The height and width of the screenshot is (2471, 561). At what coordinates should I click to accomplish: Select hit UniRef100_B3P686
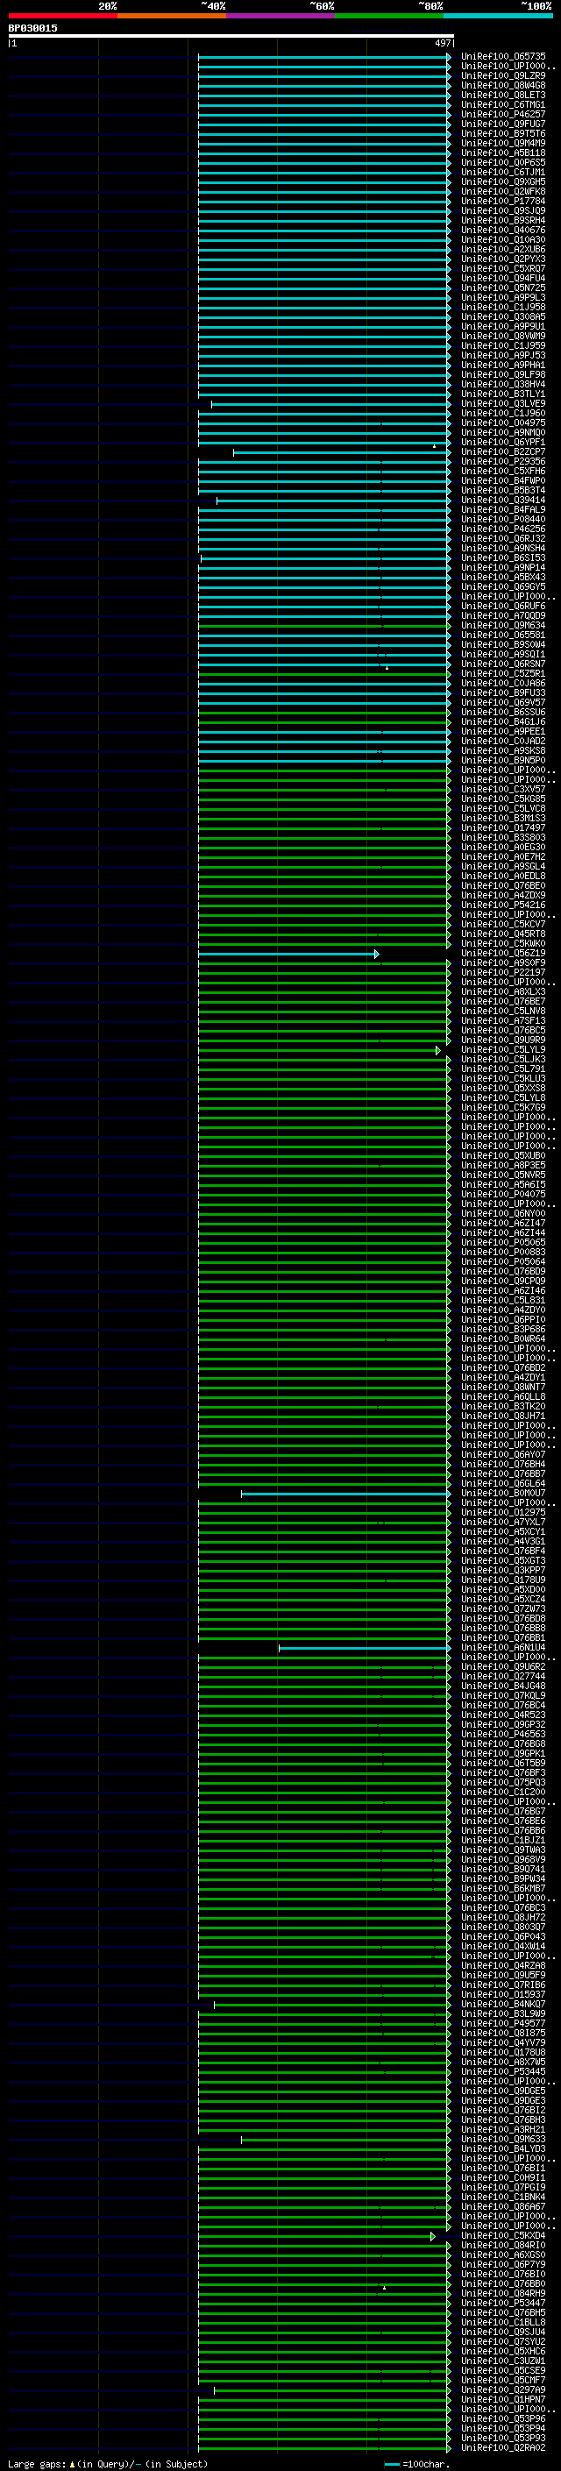point(502,1331)
